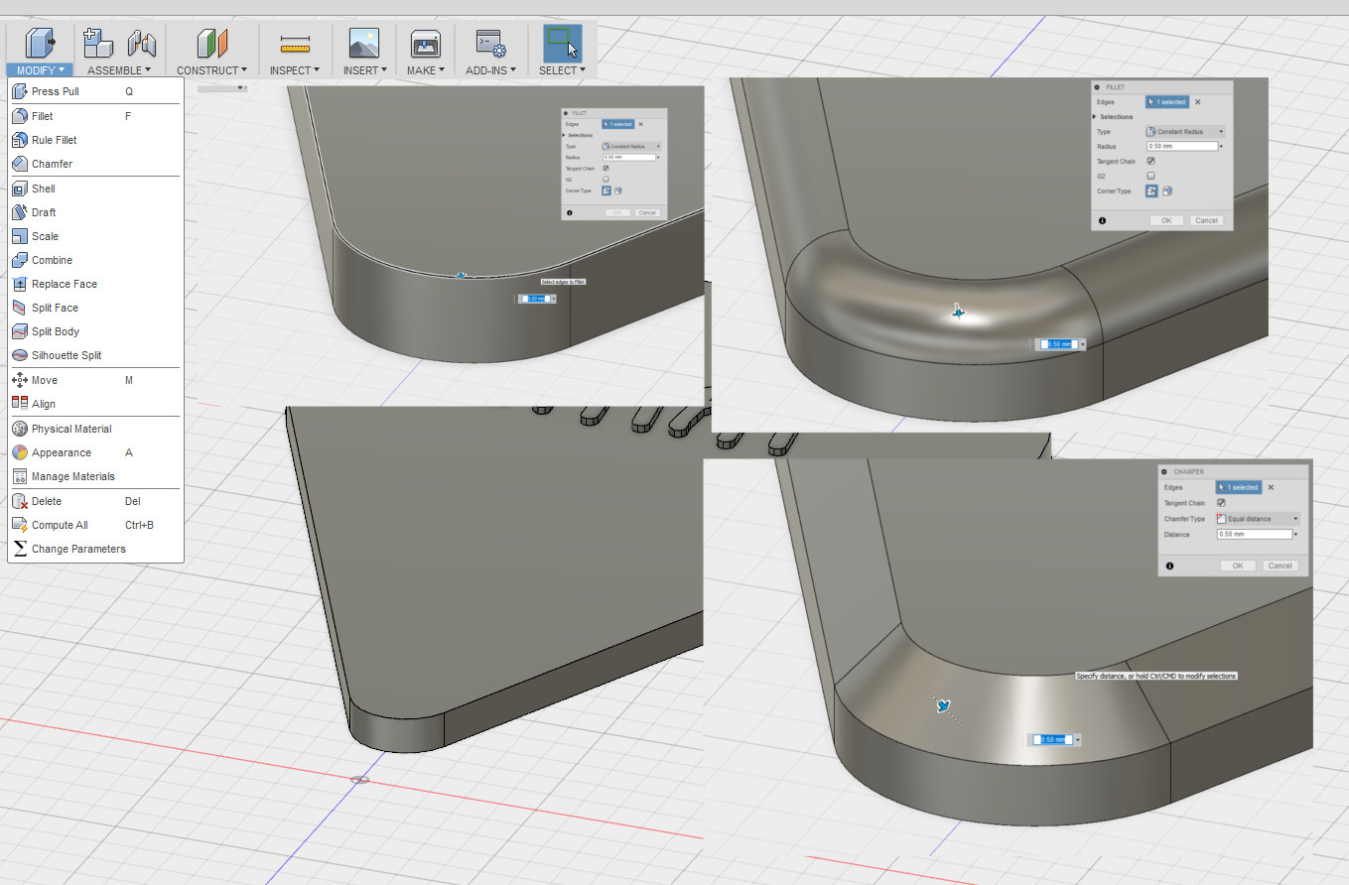The width and height of the screenshot is (1349, 885).
Task: Click '1 selected' Edges button in Chamfer dialog
Action: 1239,487
